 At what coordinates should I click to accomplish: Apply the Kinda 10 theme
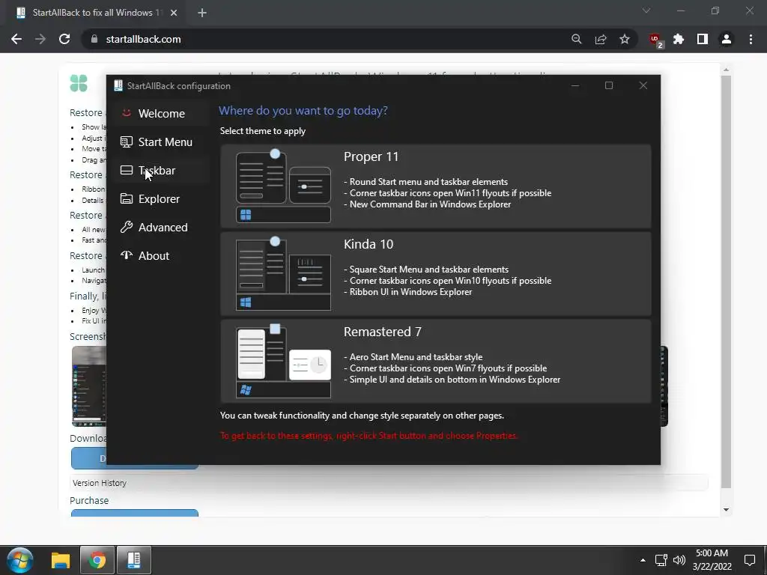click(435, 273)
